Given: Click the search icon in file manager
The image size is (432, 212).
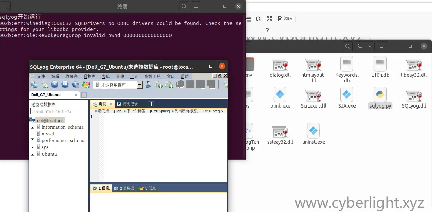Looking at the screenshot, I should point(347,46).
